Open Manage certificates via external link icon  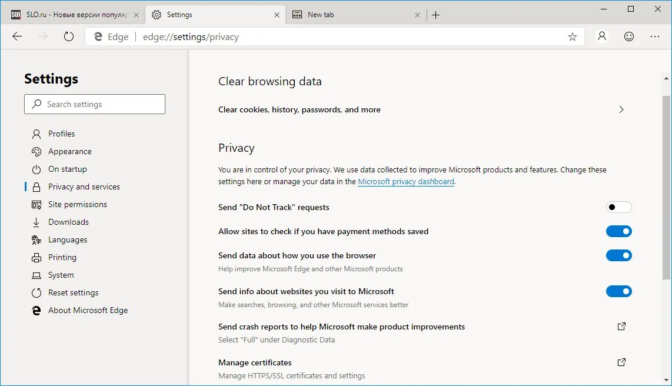[x=621, y=362]
